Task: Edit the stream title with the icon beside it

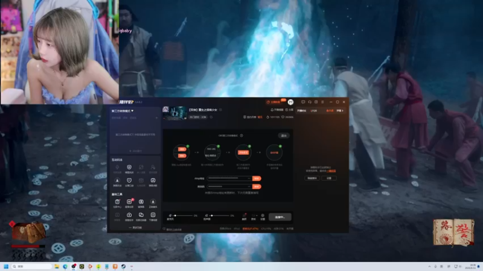Action: click(220, 110)
